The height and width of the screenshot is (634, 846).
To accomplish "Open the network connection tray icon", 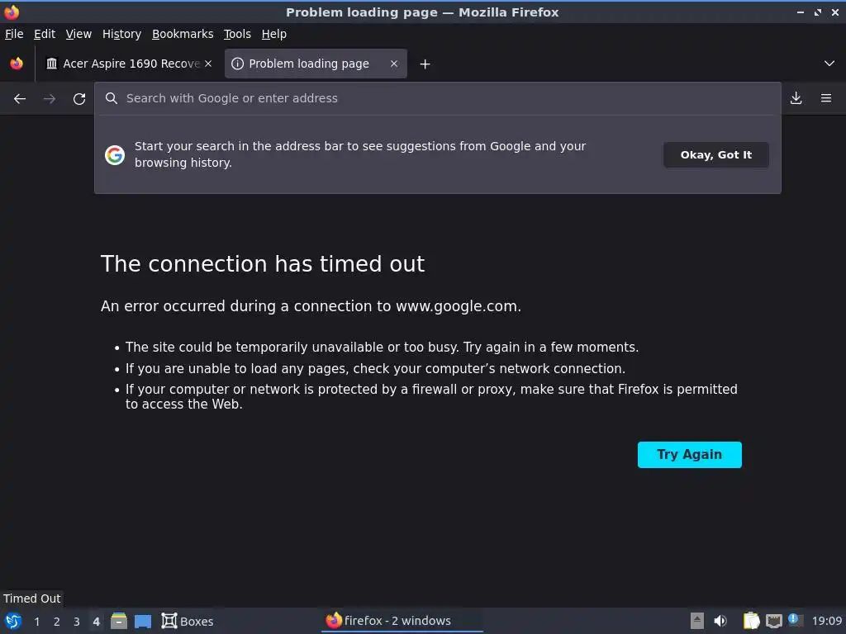I will point(773,621).
